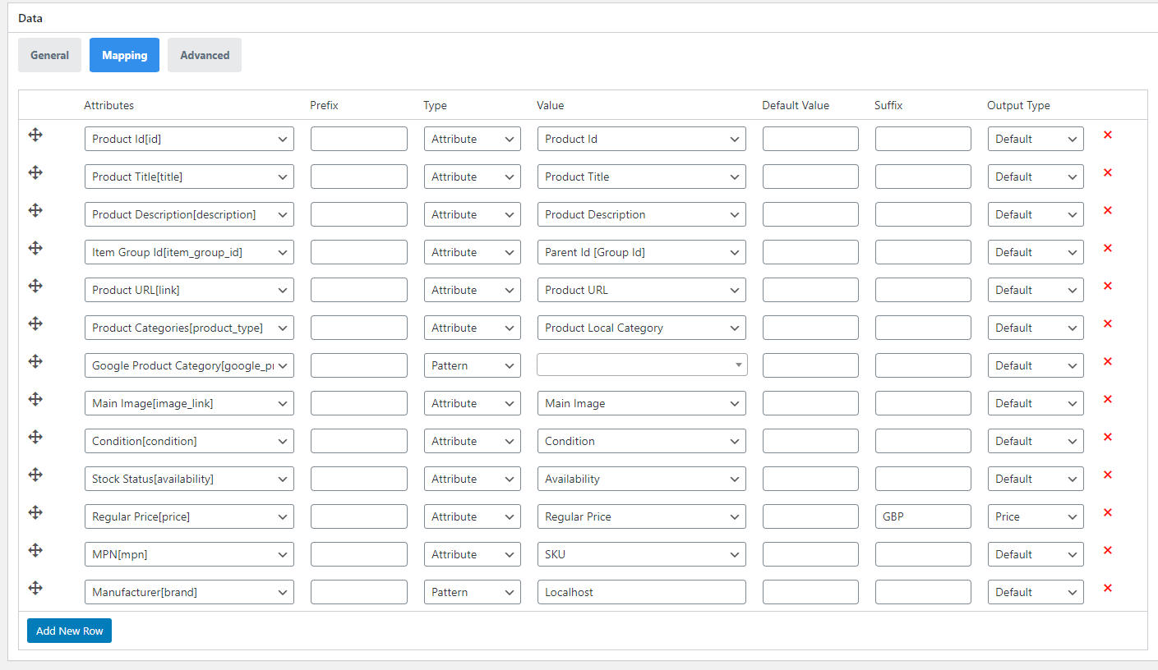The height and width of the screenshot is (670, 1158).
Task: Open the Regular Price[price] attribute dropdown
Action: coord(189,516)
